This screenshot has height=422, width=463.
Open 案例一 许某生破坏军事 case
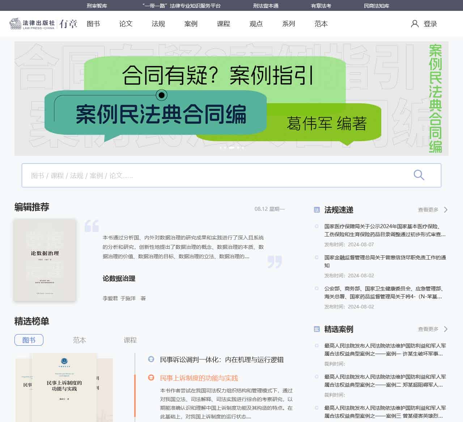[x=385, y=350]
